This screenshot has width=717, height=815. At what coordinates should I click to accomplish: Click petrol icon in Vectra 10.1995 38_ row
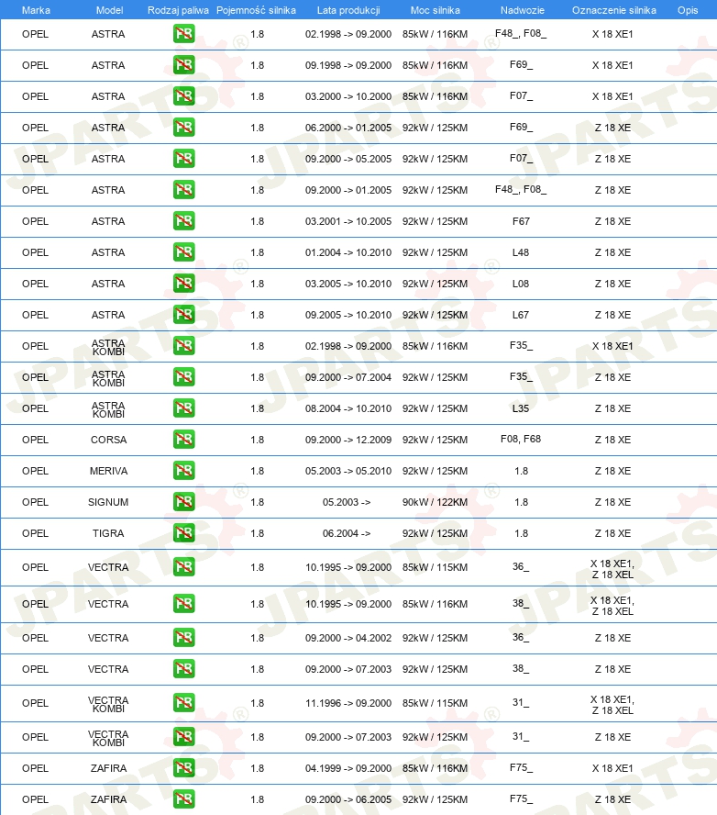click(183, 604)
